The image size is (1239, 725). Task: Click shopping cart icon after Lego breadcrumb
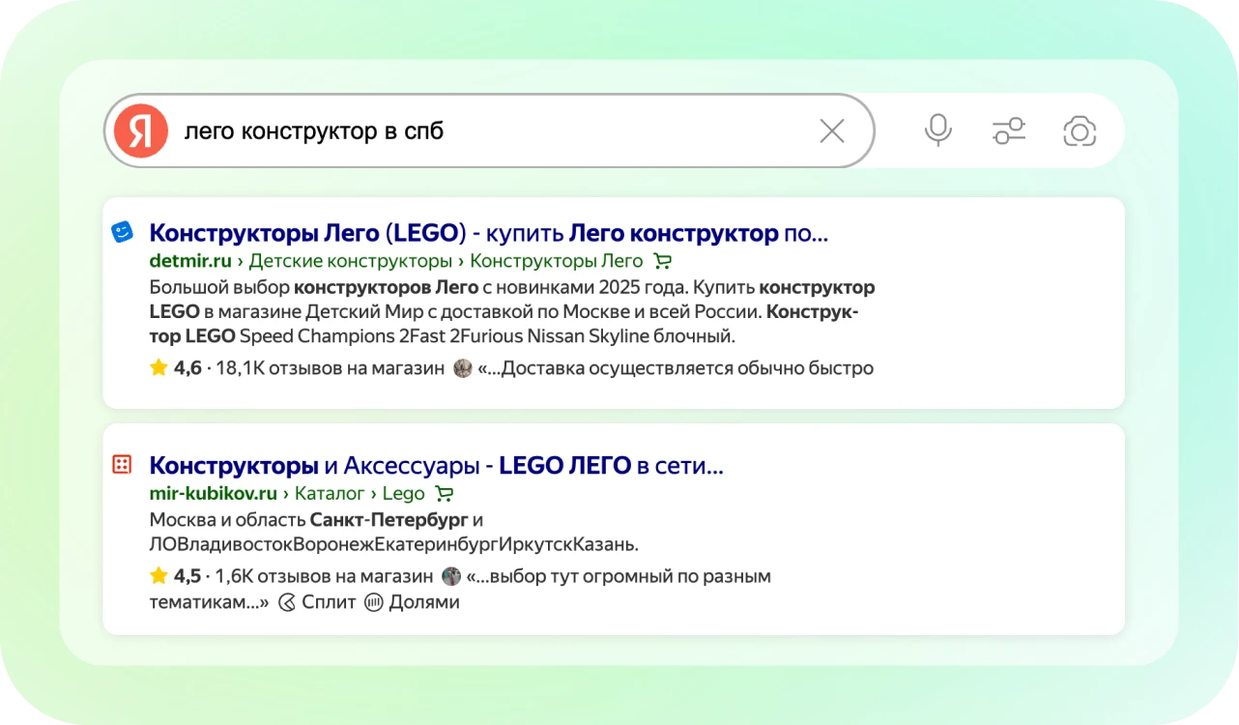click(x=444, y=494)
